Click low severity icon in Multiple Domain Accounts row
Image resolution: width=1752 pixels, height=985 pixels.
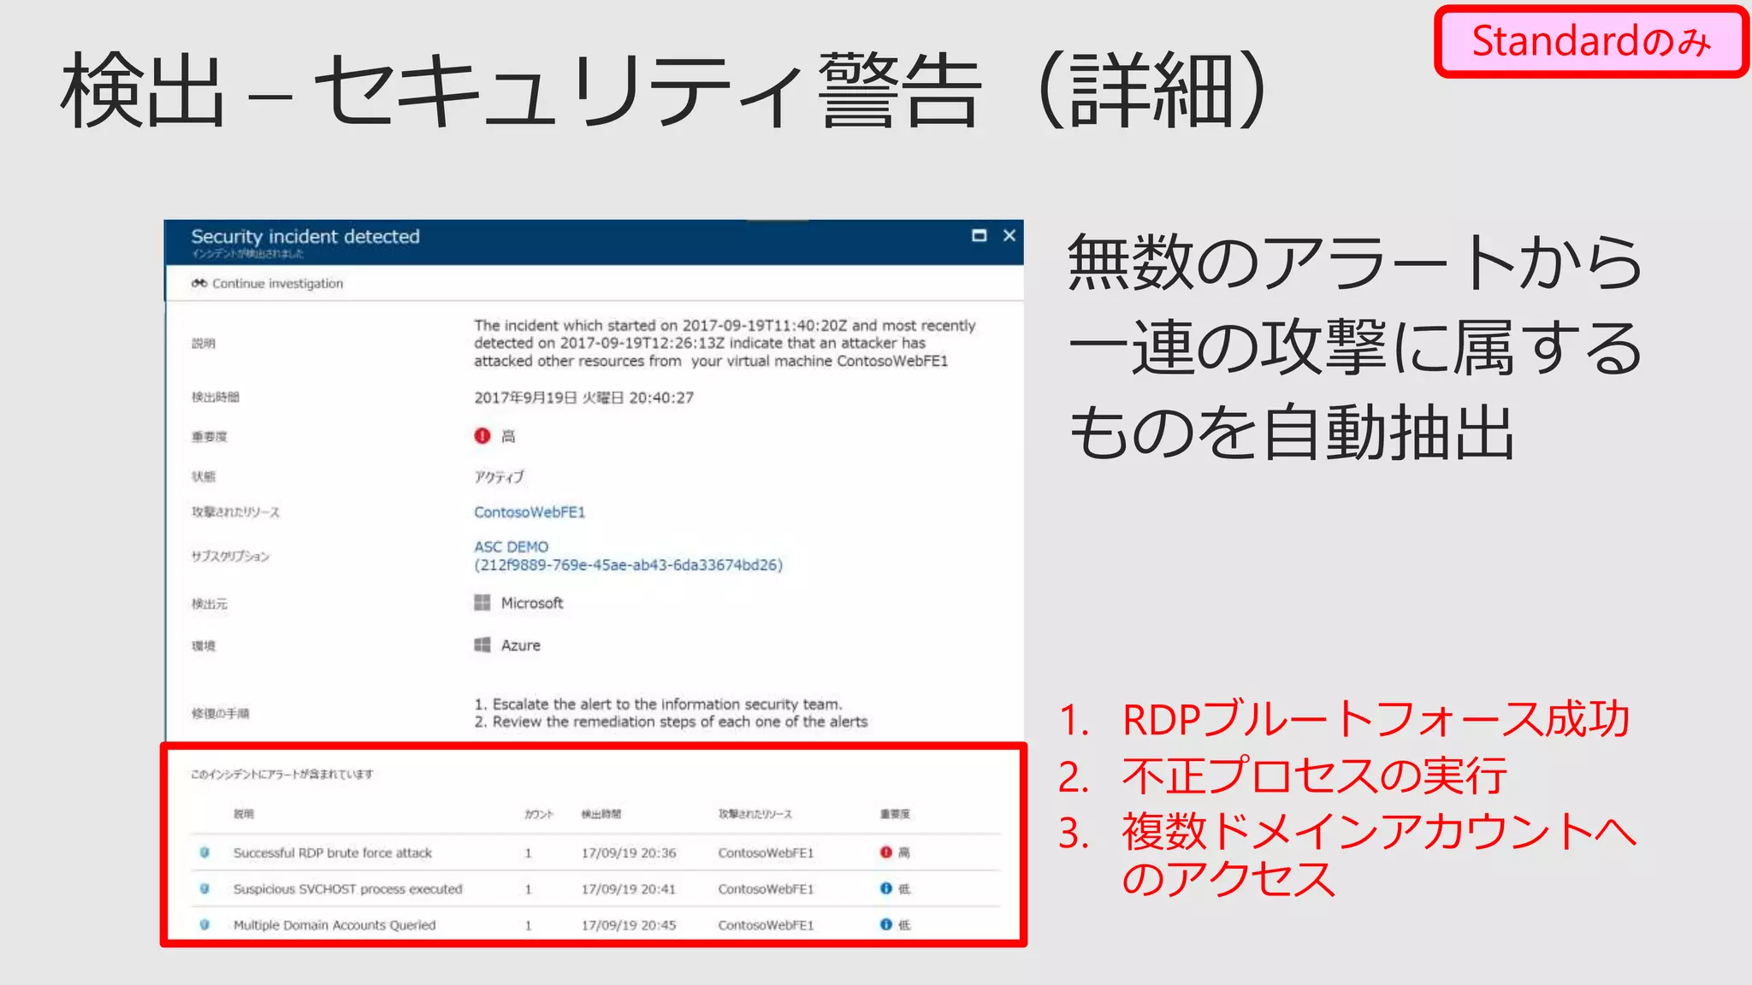(886, 924)
